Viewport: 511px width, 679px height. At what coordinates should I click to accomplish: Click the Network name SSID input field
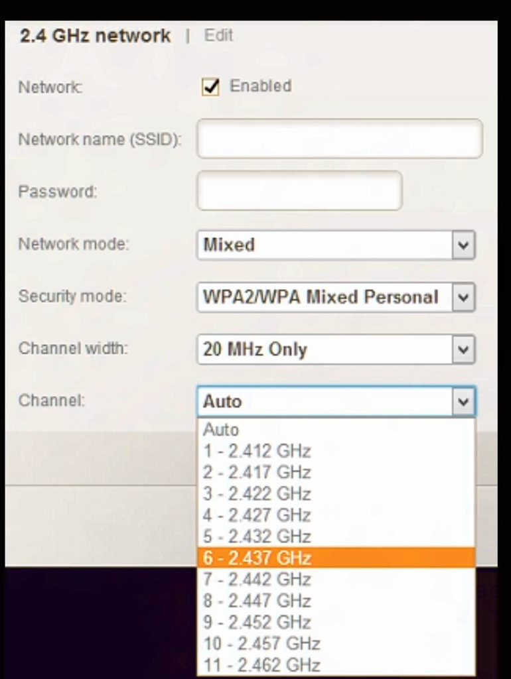[339, 139]
